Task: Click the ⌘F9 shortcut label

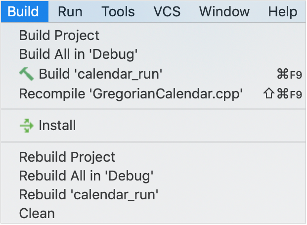Action: pyautogui.click(x=289, y=75)
